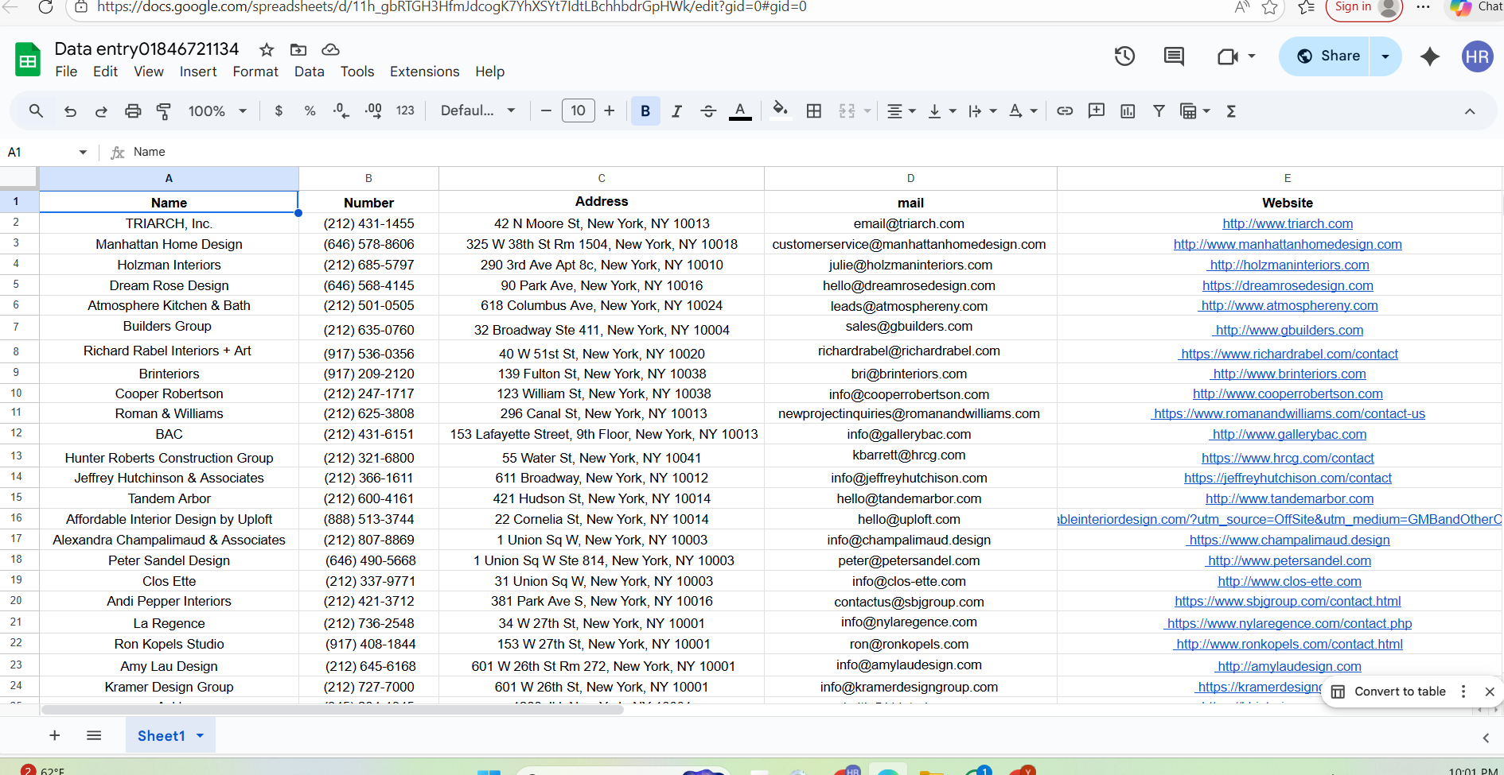
Task: Click the print icon in toolbar
Action: click(133, 111)
